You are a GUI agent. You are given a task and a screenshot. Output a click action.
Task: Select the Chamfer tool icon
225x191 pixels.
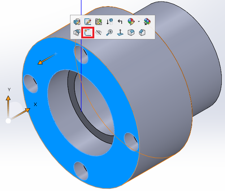coord(142,33)
